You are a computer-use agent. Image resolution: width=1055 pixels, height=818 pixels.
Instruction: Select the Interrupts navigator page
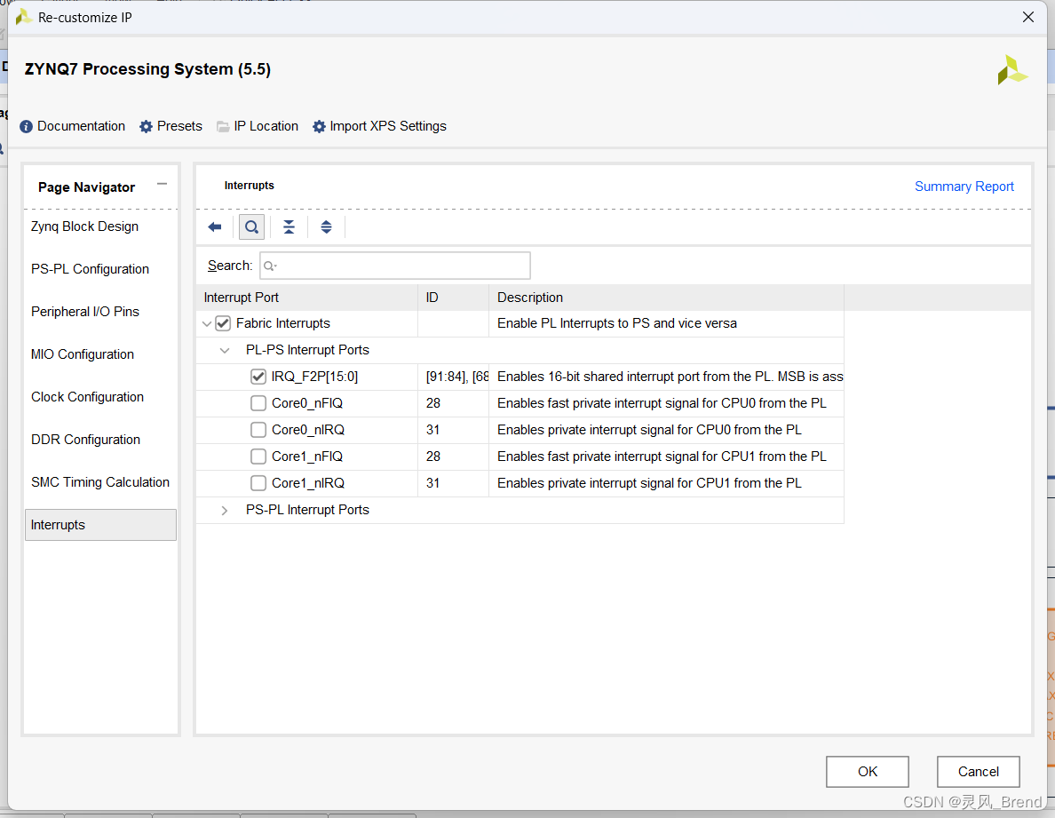pyautogui.click(x=101, y=525)
